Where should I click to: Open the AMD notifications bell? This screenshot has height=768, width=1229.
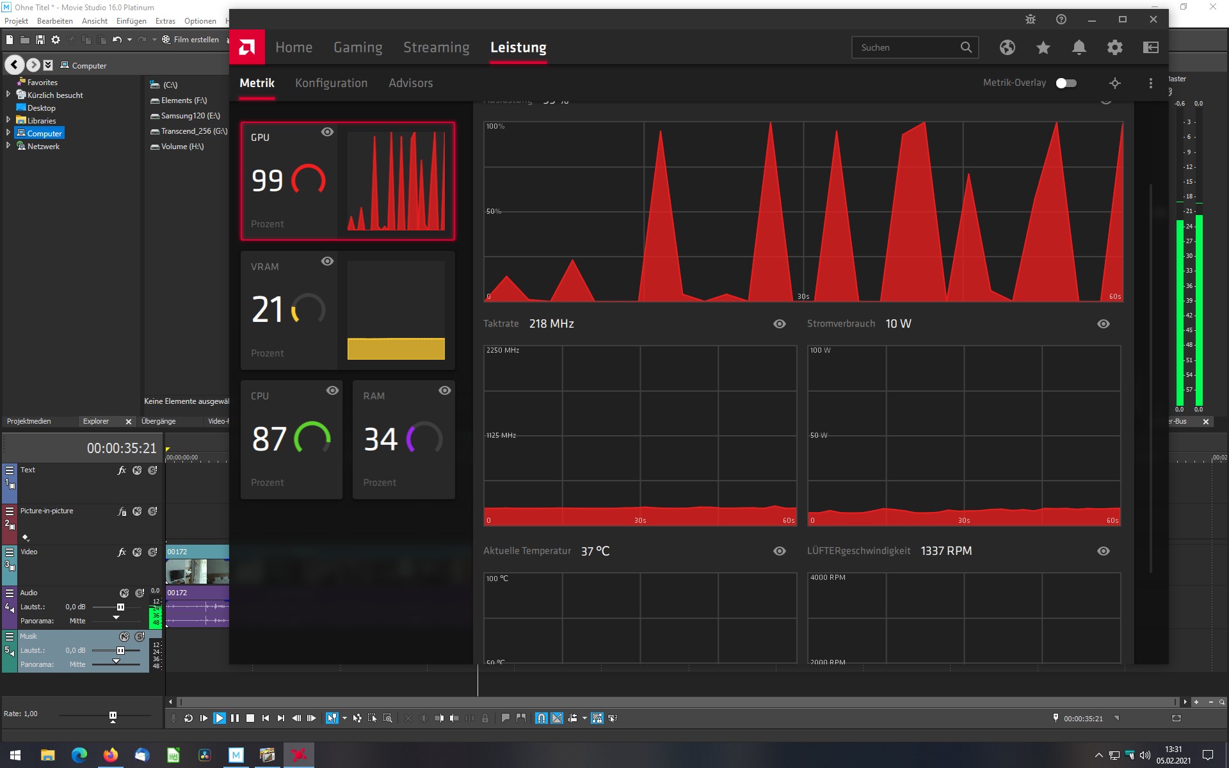coord(1079,47)
